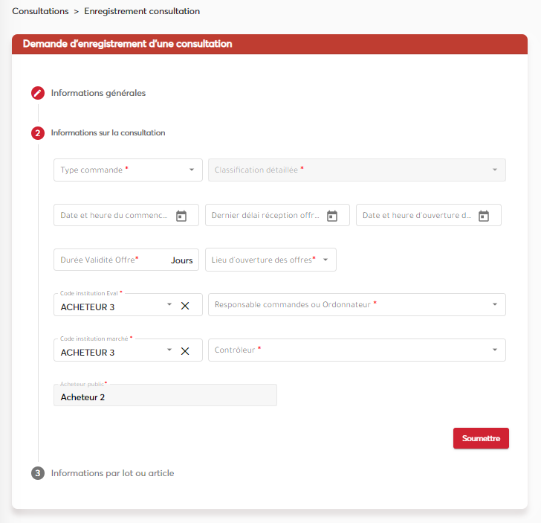This screenshot has width=541, height=523.
Task: Click the step 2 number circle
Action: (38, 133)
